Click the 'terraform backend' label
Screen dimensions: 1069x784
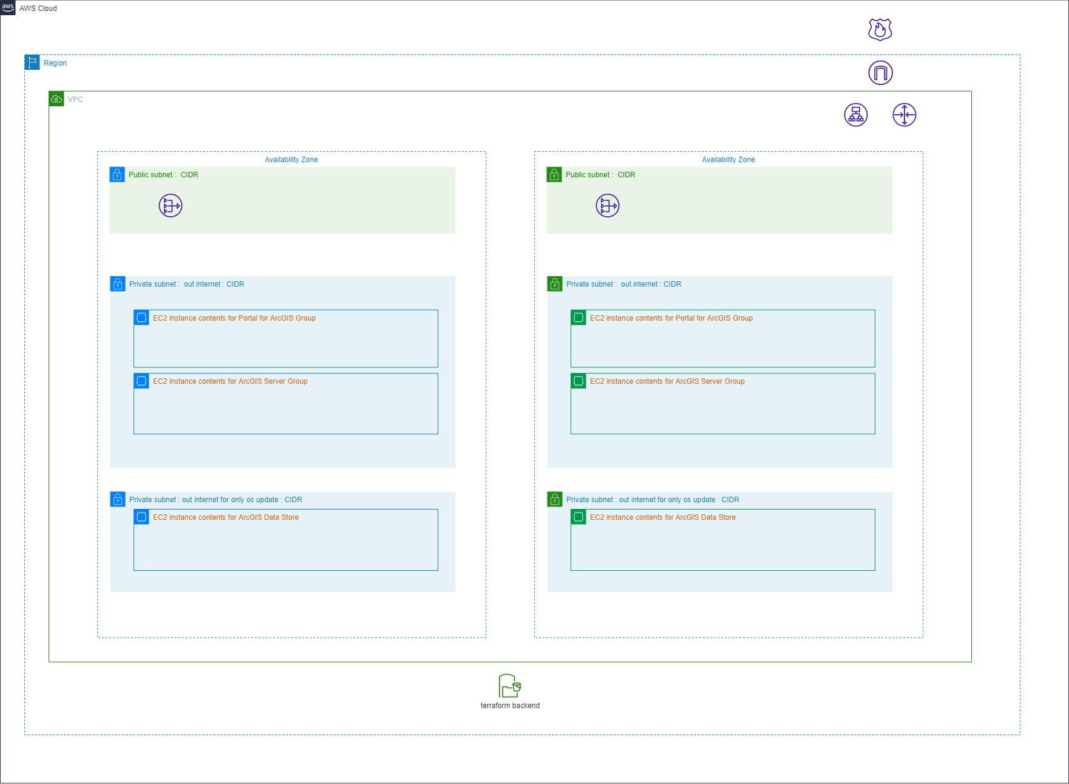pos(510,706)
